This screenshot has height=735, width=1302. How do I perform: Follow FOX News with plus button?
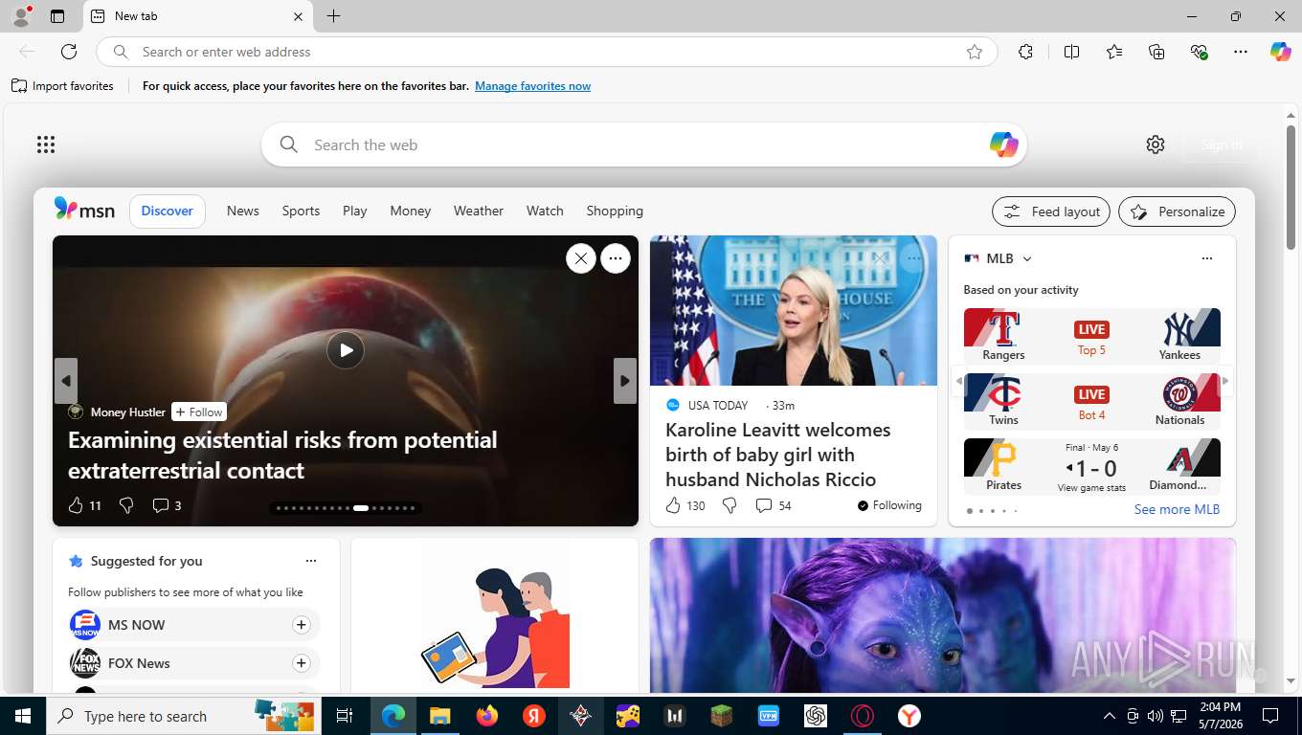tap(301, 663)
